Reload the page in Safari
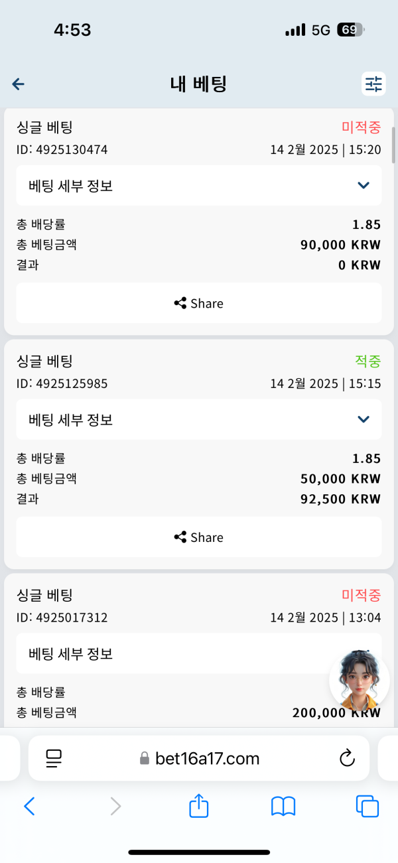The height and width of the screenshot is (863, 398). (x=347, y=758)
